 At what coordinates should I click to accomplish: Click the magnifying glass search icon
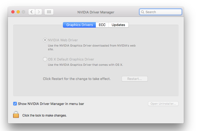point(143,12)
